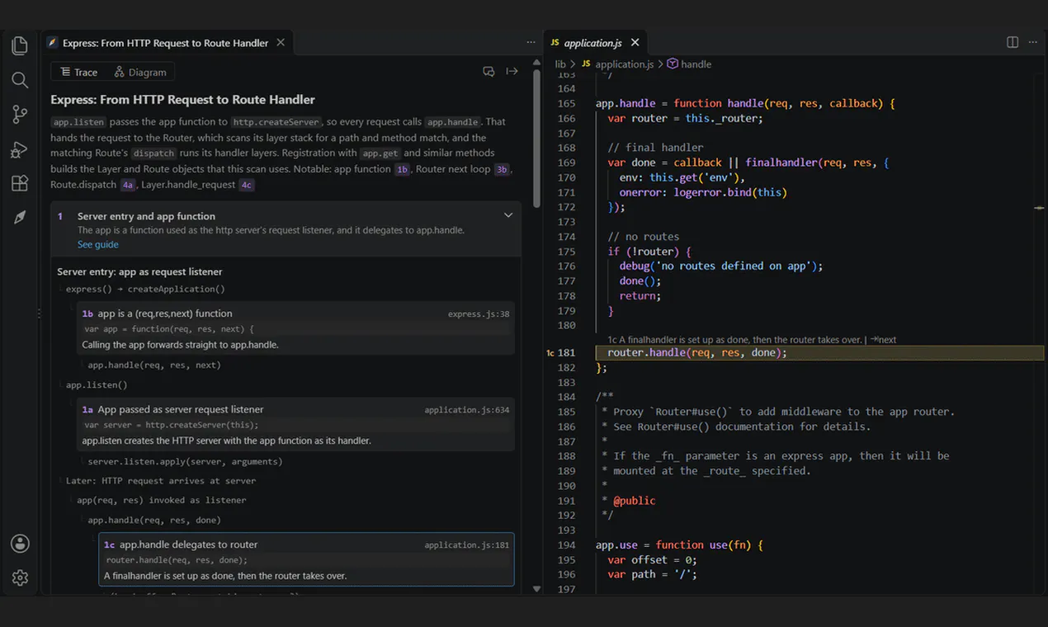Open the Source Control view

point(20,115)
